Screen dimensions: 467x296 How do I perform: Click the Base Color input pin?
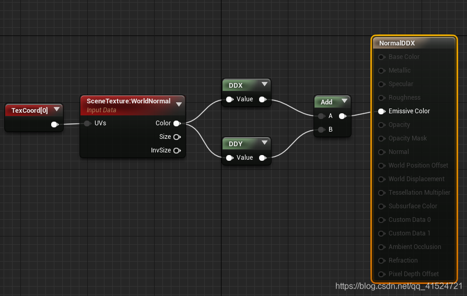381,57
